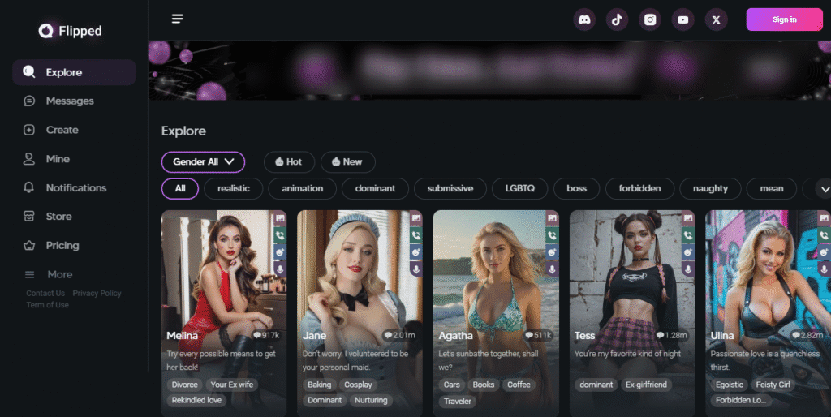Select the LGBTQ filter tag
Screen dimensions: 831x417
click(x=520, y=189)
